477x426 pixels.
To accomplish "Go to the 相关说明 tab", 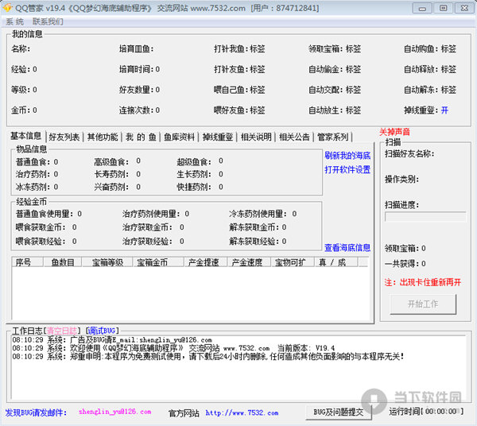I will pos(256,137).
